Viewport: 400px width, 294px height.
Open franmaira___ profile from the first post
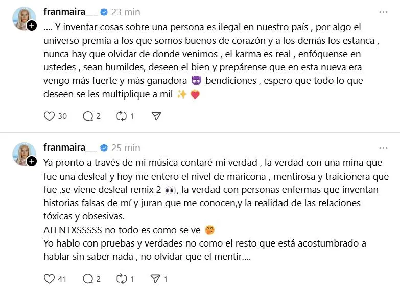tap(70, 12)
